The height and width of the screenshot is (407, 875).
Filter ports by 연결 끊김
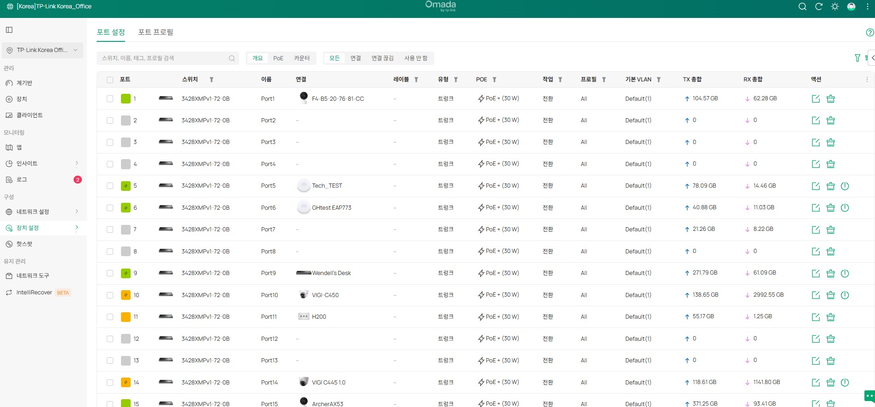(383, 58)
